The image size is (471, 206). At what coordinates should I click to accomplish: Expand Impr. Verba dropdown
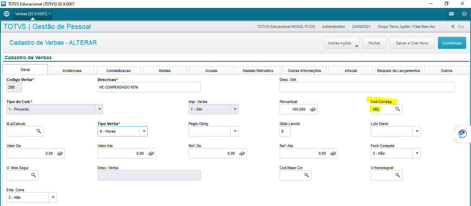tap(235, 109)
